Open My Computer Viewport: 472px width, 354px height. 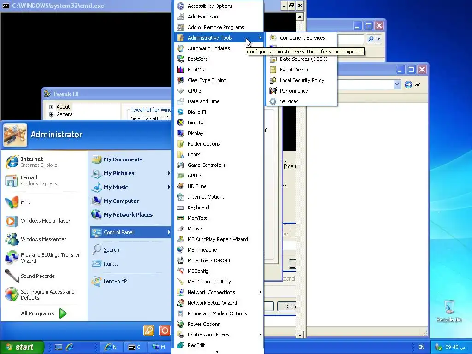coord(130,201)
